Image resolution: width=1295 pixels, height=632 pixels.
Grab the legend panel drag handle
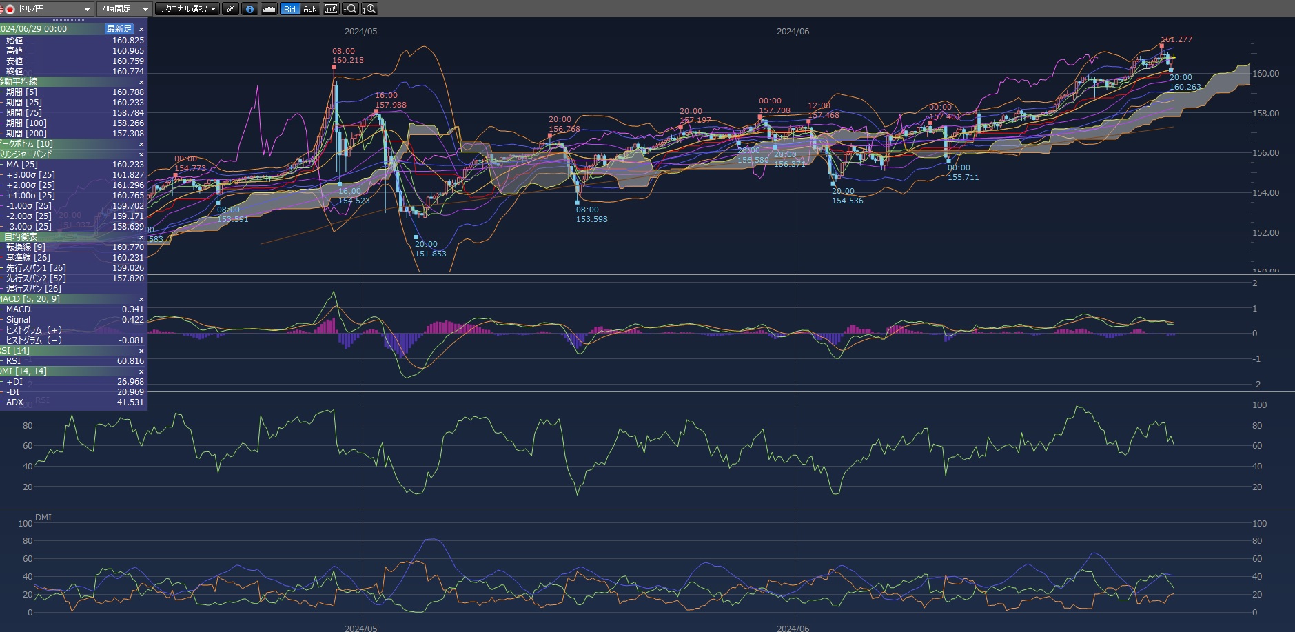69,21
